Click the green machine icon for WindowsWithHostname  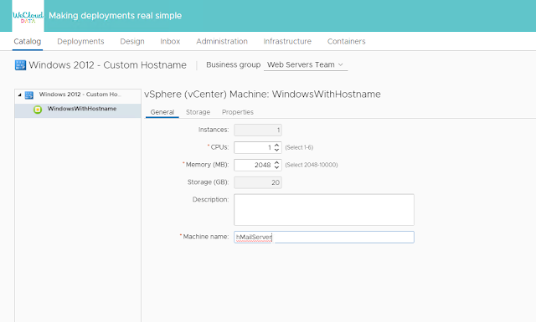pyautogui.click(x=38, y=110)
